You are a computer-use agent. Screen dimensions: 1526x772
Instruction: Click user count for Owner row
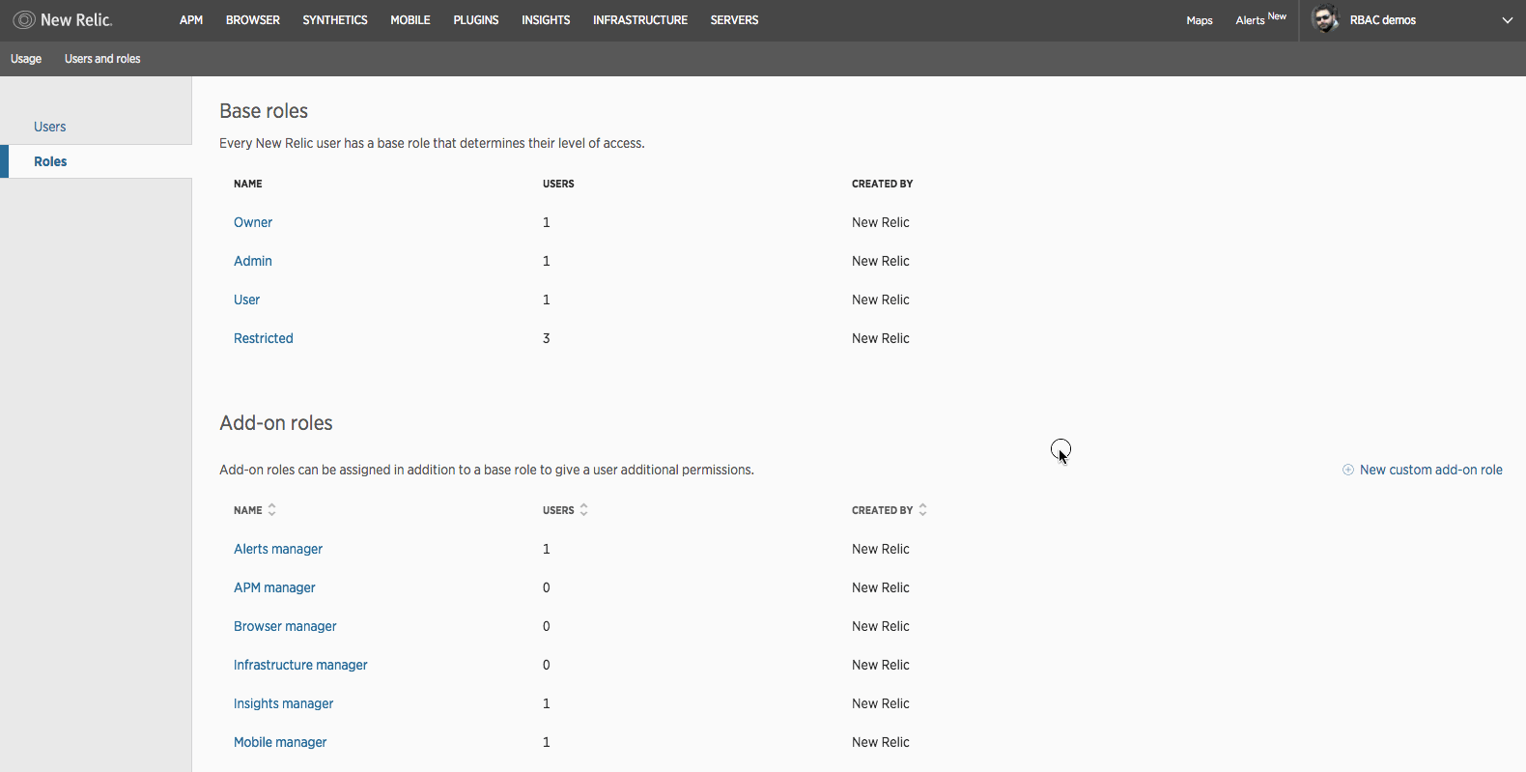pyautogui.click(x=547, y=222)
